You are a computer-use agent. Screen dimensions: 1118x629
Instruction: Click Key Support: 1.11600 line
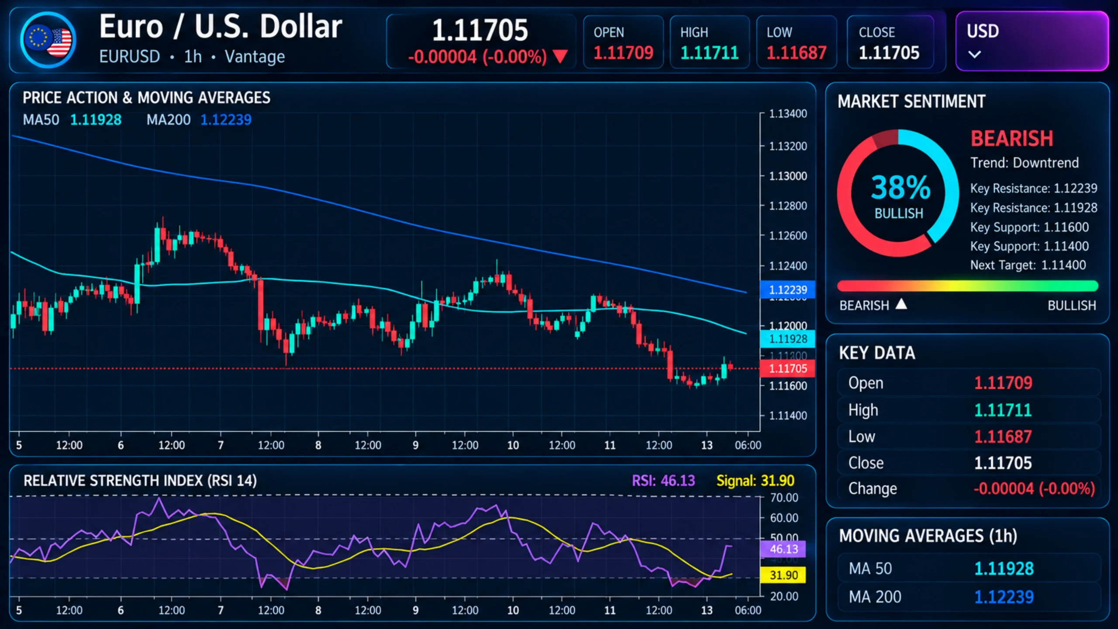(x=1029, y=227)
